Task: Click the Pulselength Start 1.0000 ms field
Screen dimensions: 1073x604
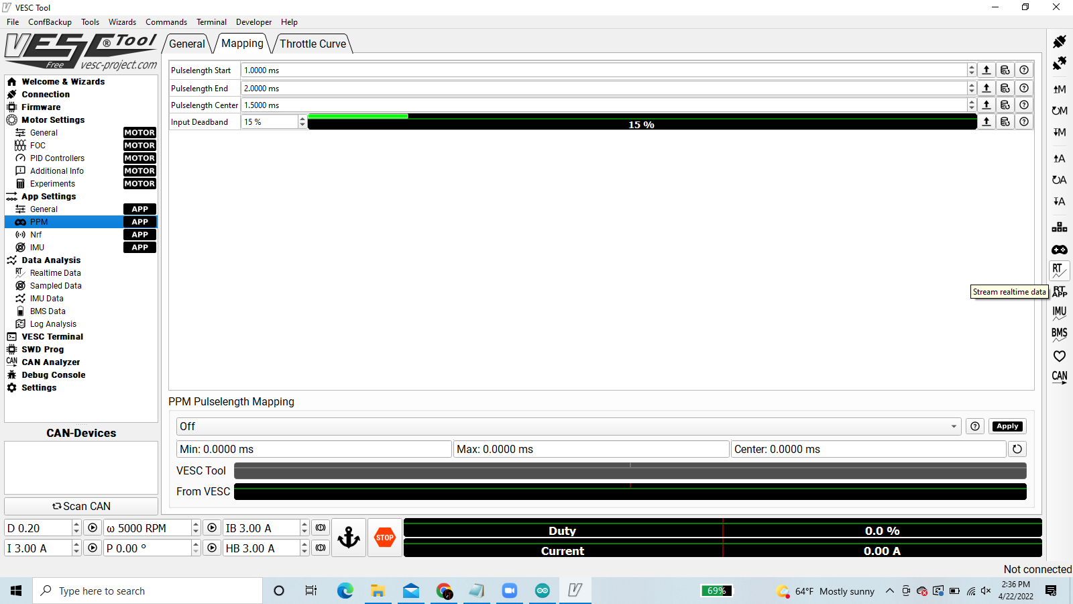Action: pyautogui.click(x=604, y=70)
